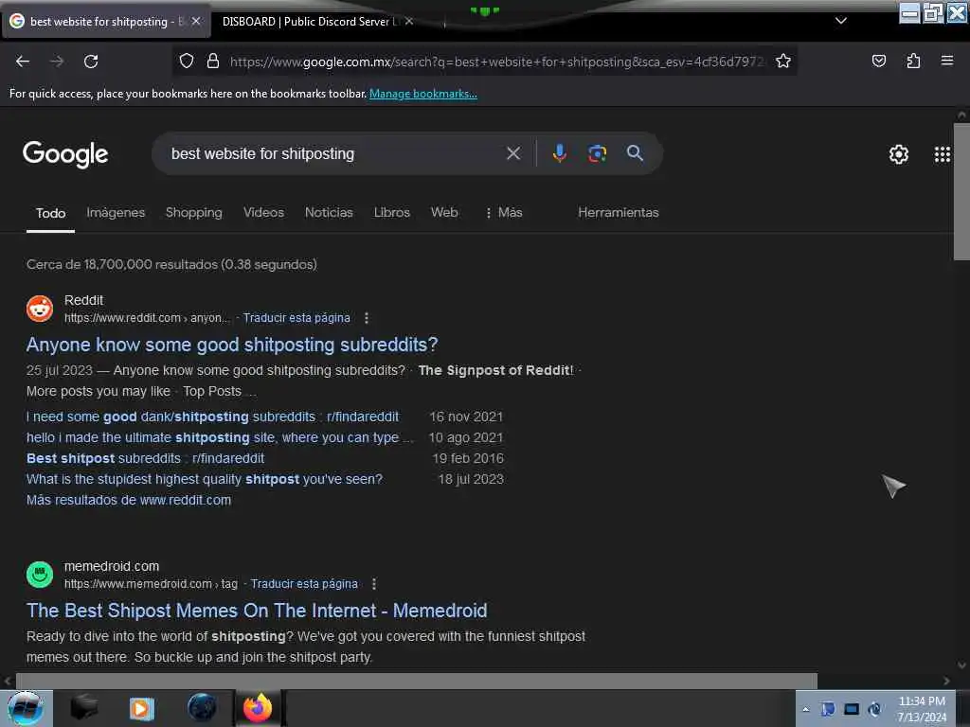Open the globe taskbar icon
The width and height of the screenshot is (970, 727).
tap(201, 708)
